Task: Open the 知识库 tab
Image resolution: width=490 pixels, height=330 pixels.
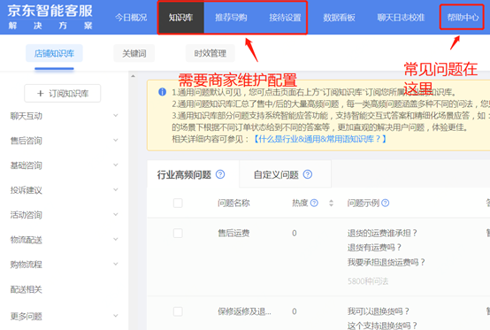Action: (x=181, y=18)
